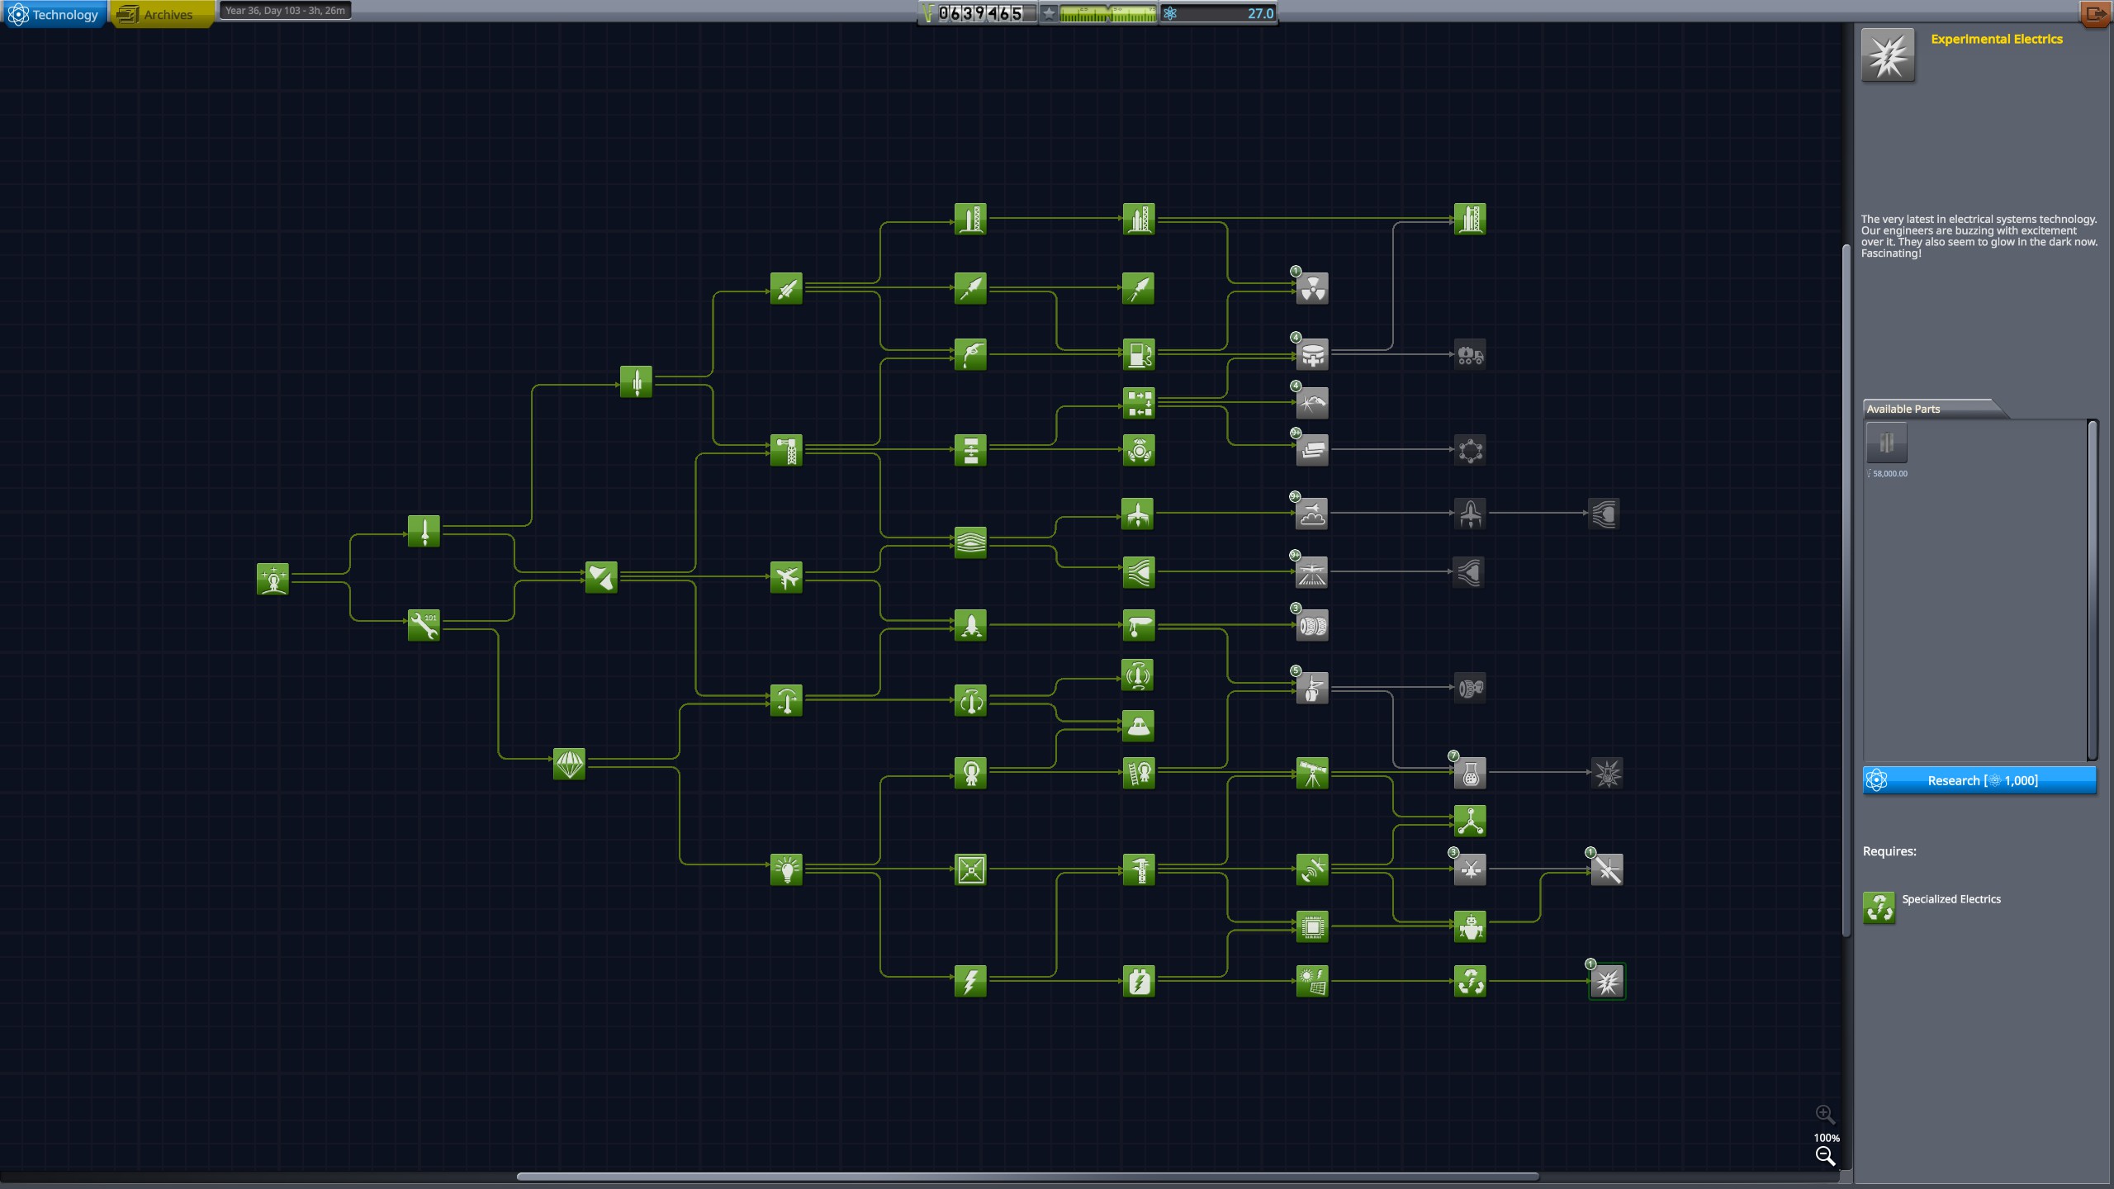Image resolution: width=2114 pixels, height=1189 pixels.
Task: Select the Supersonic Flight jet node
Action: pos(1138,514)
